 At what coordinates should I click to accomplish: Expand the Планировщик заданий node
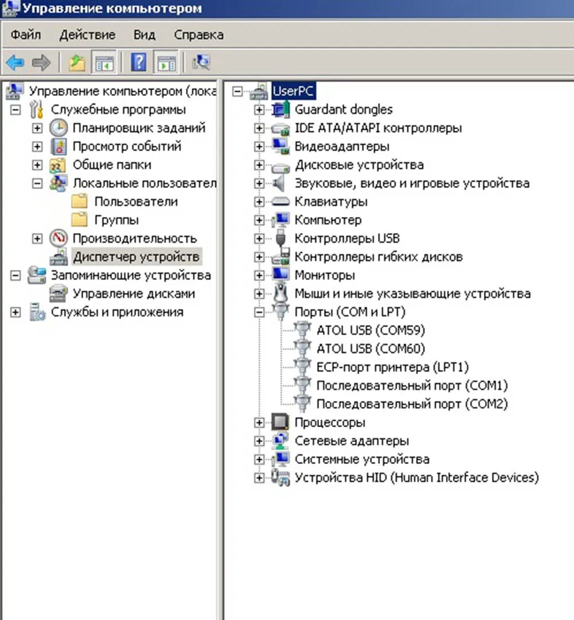point(37,128)
